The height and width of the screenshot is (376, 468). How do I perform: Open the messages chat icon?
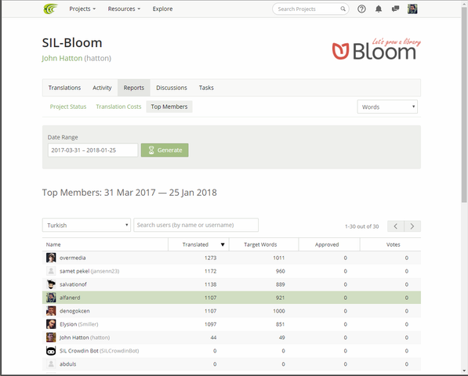(395, 9)
